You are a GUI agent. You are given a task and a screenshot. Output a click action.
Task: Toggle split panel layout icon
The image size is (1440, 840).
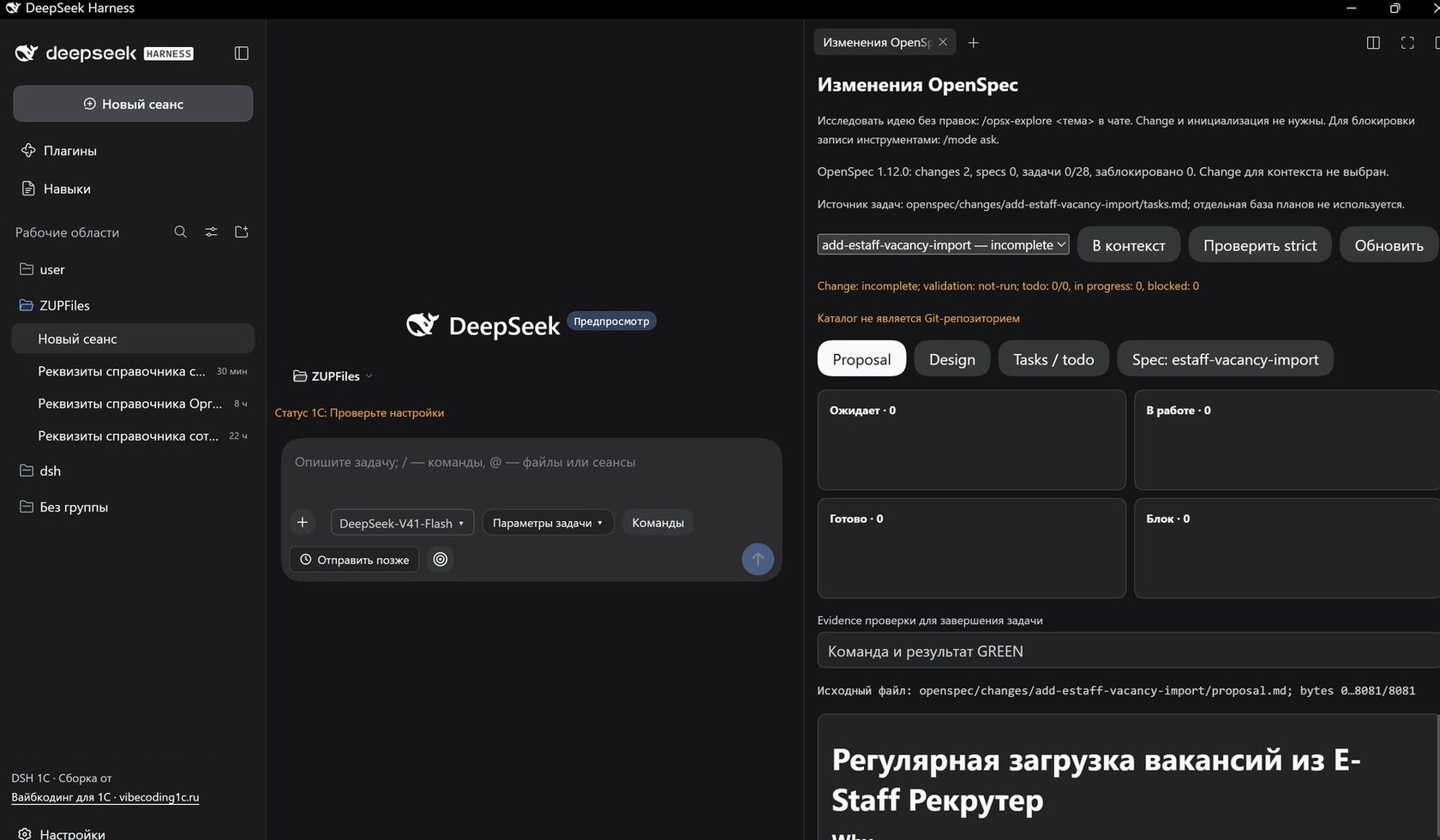1373,43
